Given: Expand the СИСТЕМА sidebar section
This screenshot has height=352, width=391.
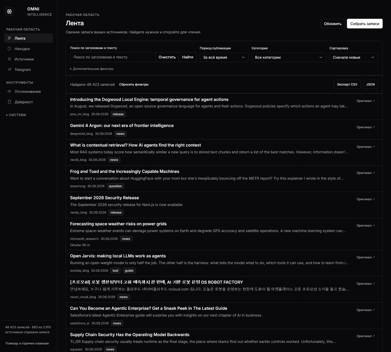Looking at the screenshot, I should coord(16,115).
